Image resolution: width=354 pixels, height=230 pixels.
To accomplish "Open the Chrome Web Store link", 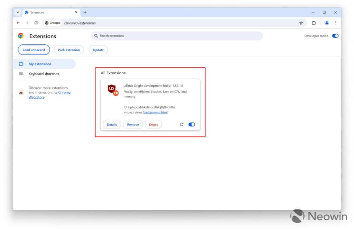I will tap(49, 95).
